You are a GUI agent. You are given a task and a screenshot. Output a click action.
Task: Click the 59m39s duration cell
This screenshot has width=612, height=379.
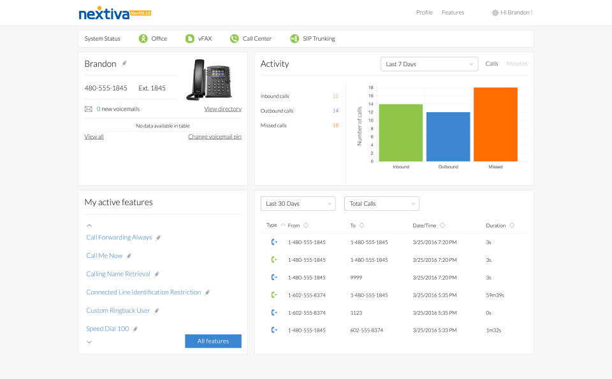pos(495,295)
